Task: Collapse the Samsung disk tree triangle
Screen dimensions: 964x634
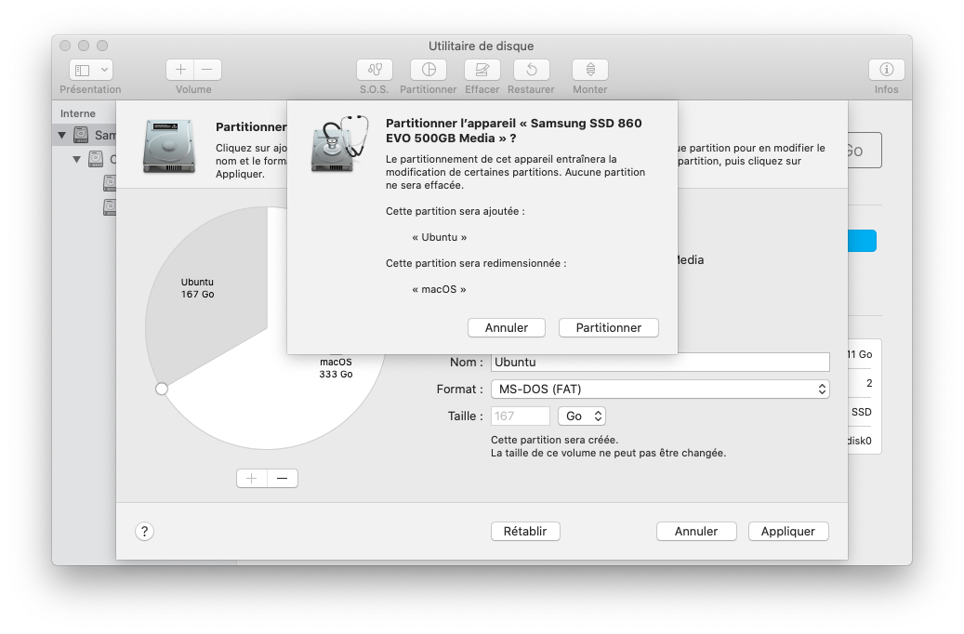Action: coord(62,136)
